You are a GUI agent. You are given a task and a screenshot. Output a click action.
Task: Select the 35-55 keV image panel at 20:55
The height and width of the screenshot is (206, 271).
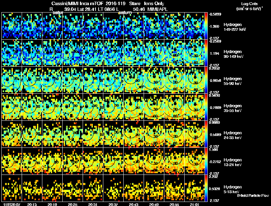174,107
